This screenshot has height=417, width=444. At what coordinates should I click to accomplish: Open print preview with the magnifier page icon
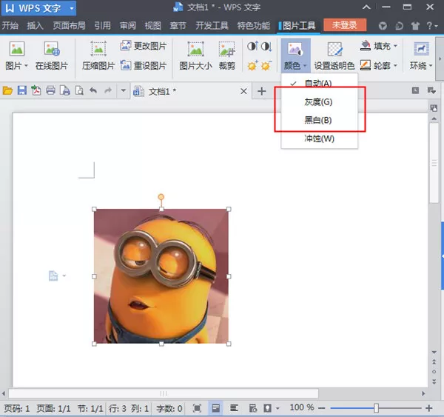click(79, 90)
